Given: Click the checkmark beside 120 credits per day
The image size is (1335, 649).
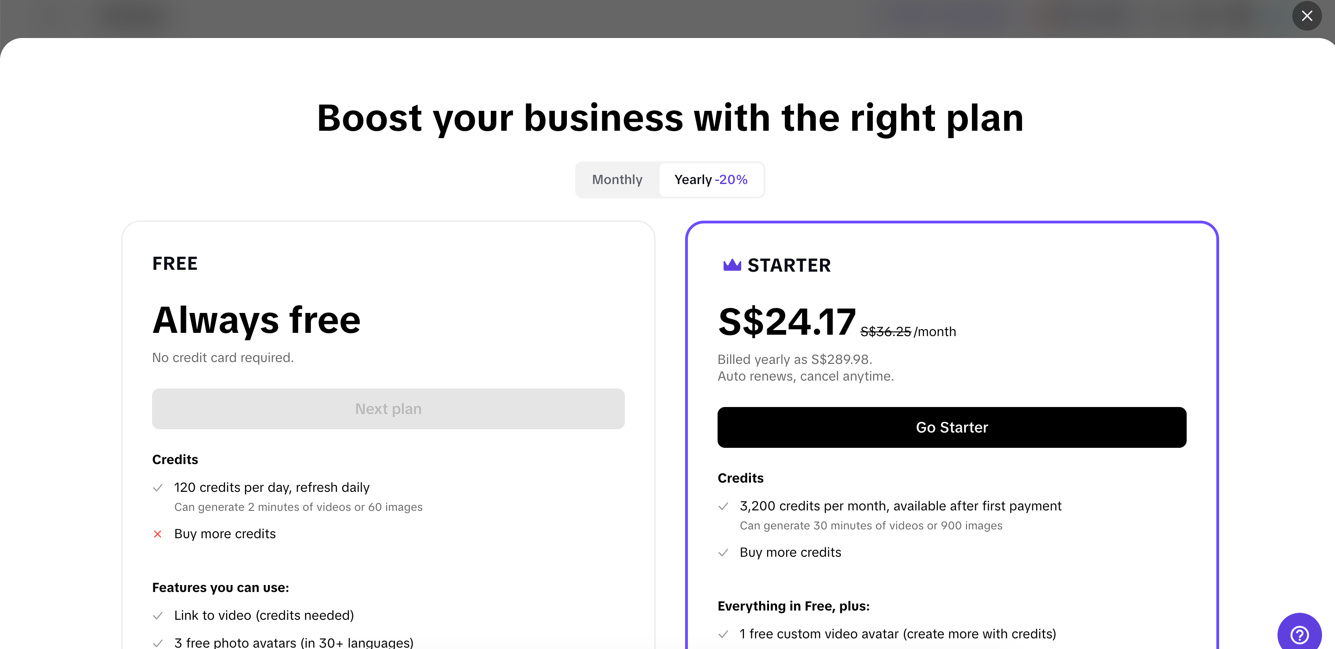Looking at the screenshot, I should click(158, 488).
